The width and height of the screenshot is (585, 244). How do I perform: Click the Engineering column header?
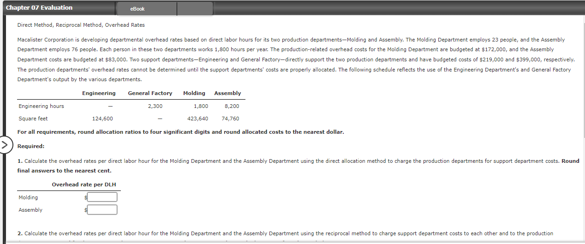click(99, 93)
